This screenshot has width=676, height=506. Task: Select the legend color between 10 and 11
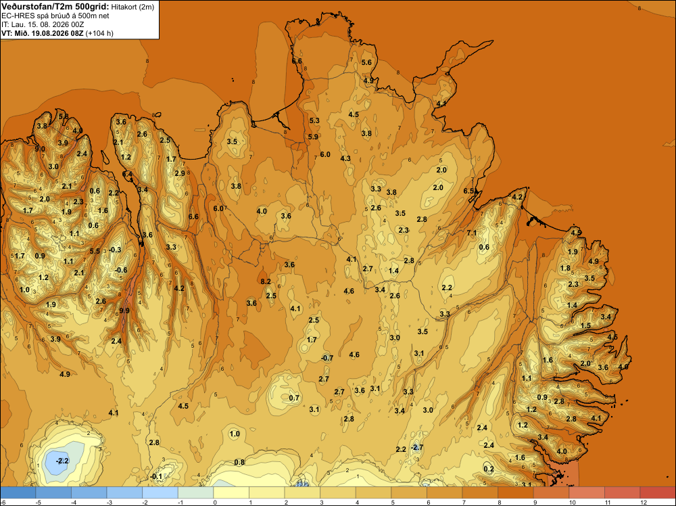(587, 492)
